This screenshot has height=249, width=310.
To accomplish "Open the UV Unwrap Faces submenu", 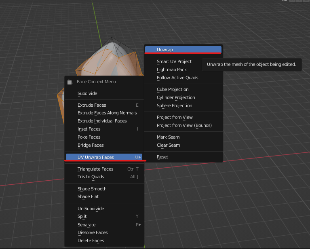I will coord(104,157).
